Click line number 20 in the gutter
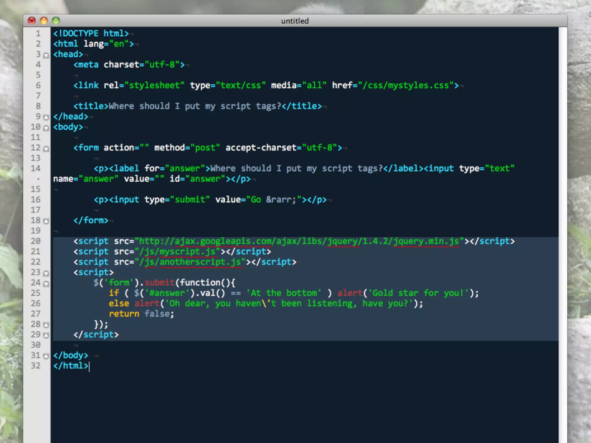The width and height of the screenshot is (591, 443). pos(36,241)
